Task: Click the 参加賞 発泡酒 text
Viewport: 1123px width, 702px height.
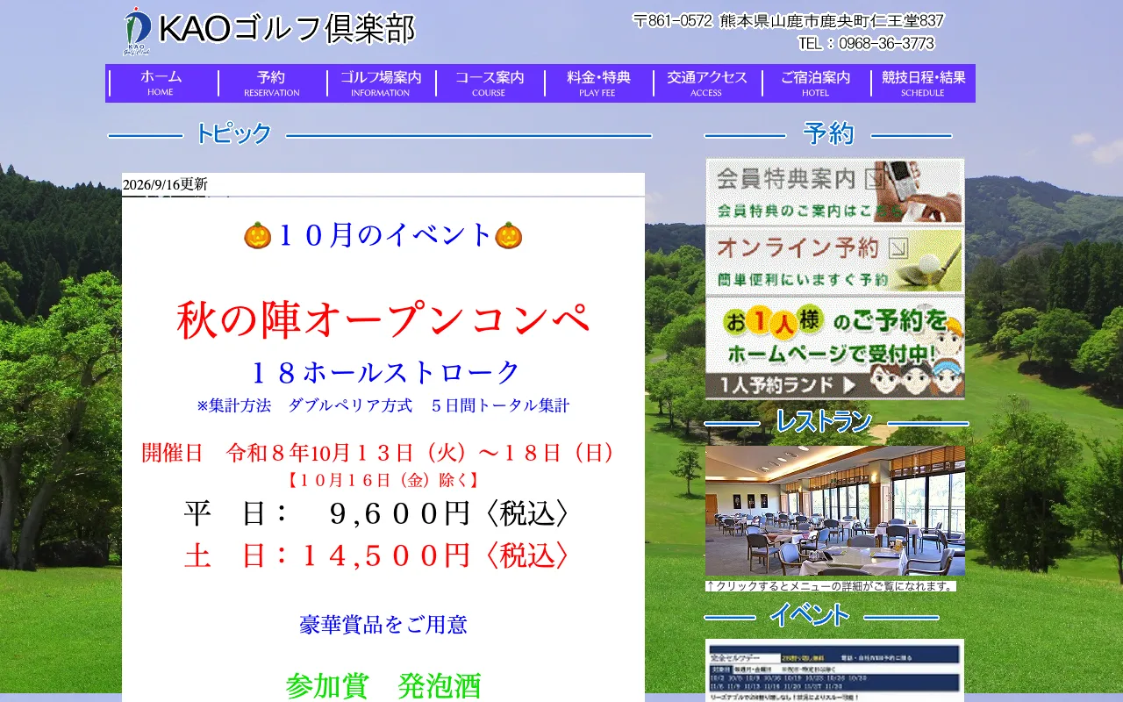Action: pos(383,686)
